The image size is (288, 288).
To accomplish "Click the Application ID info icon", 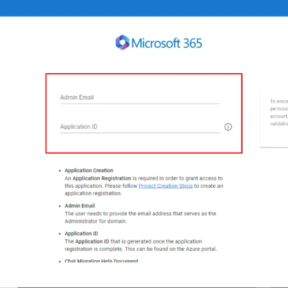I will (228, 127).
